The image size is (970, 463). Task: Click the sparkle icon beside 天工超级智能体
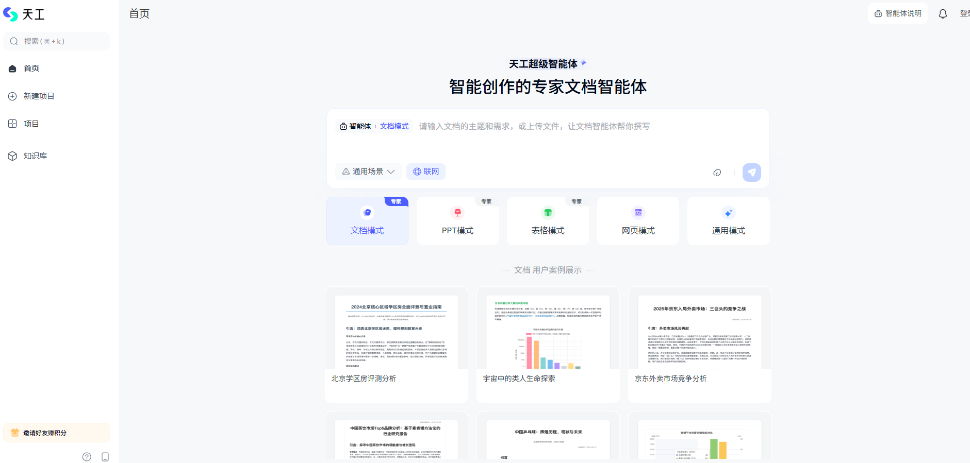coord(583,63)
